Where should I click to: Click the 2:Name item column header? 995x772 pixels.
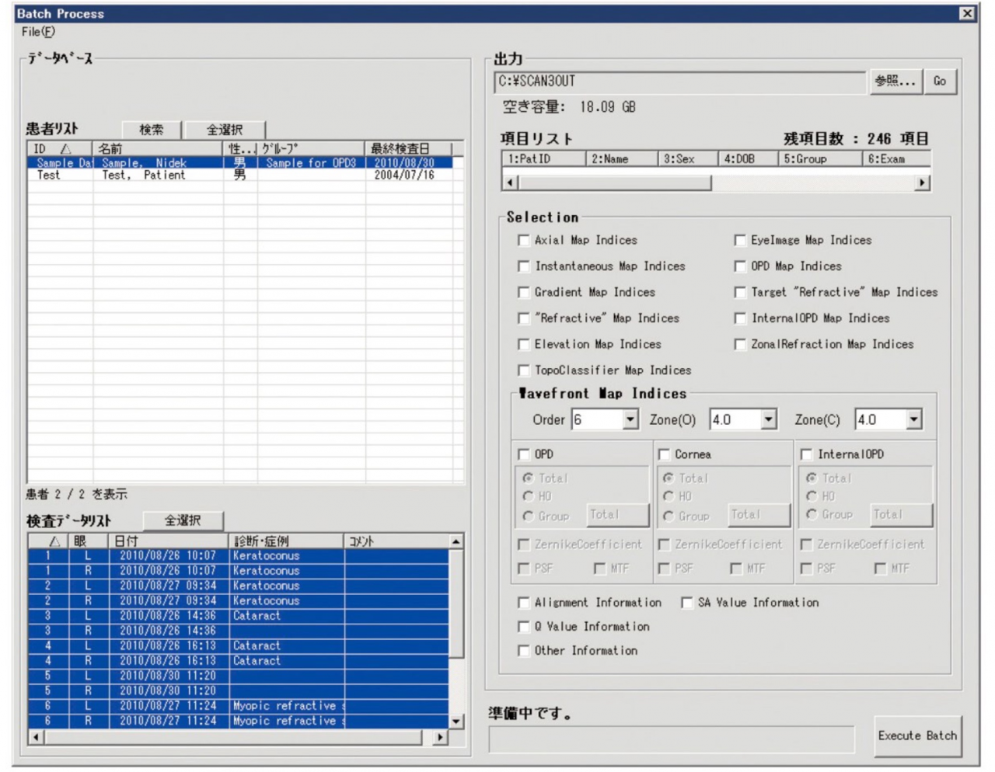click(621, 159)
